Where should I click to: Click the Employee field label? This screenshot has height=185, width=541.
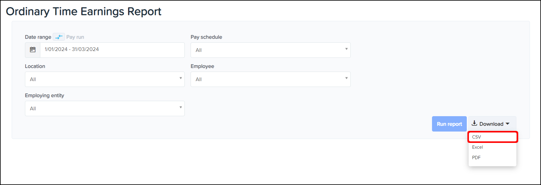pos(202,66)
